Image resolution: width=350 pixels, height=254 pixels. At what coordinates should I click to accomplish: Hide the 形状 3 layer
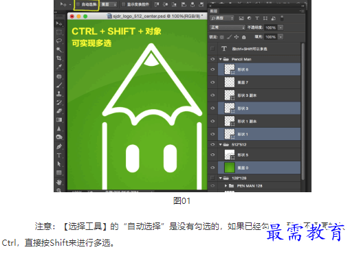212,108
